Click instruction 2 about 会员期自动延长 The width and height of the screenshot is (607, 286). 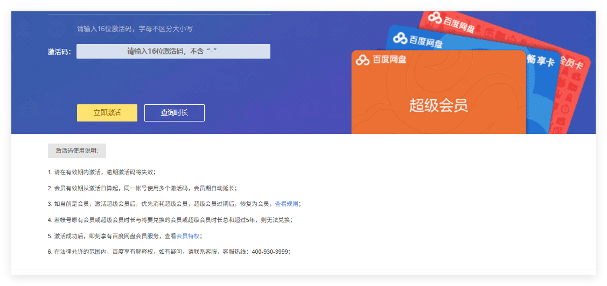[142, 188]
